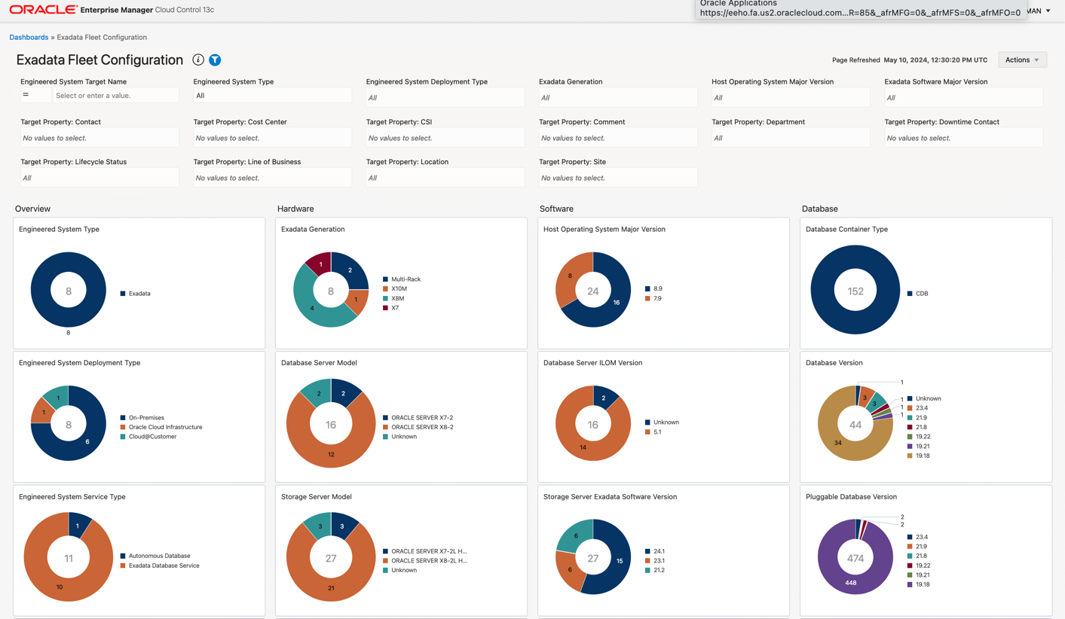The image size is (1065, 619).
Task: Open the Engineered System Type filter
Action: click(x=272, y=96)
